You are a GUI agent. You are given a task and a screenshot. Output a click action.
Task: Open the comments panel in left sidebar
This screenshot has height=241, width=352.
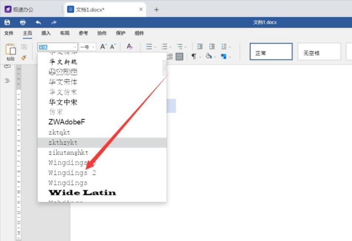coord(7,66)
